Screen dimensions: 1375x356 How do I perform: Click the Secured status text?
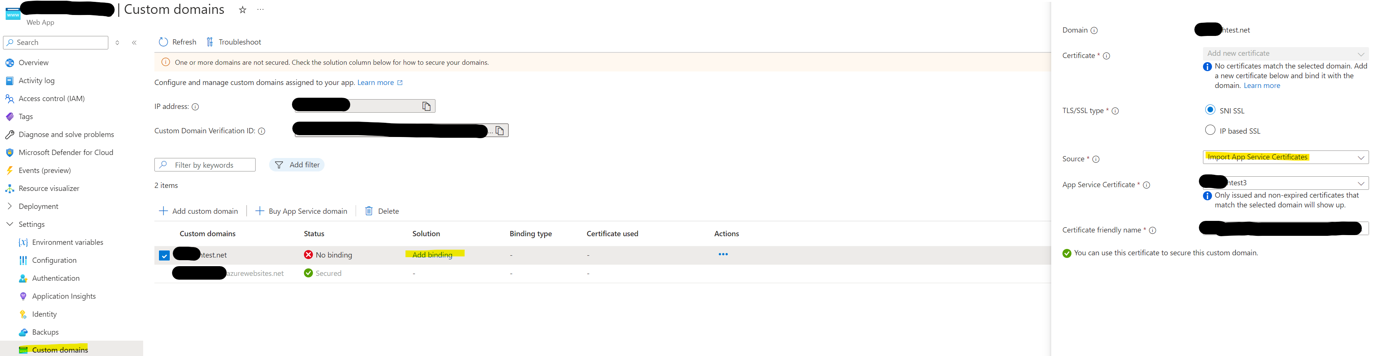(328, 273)
